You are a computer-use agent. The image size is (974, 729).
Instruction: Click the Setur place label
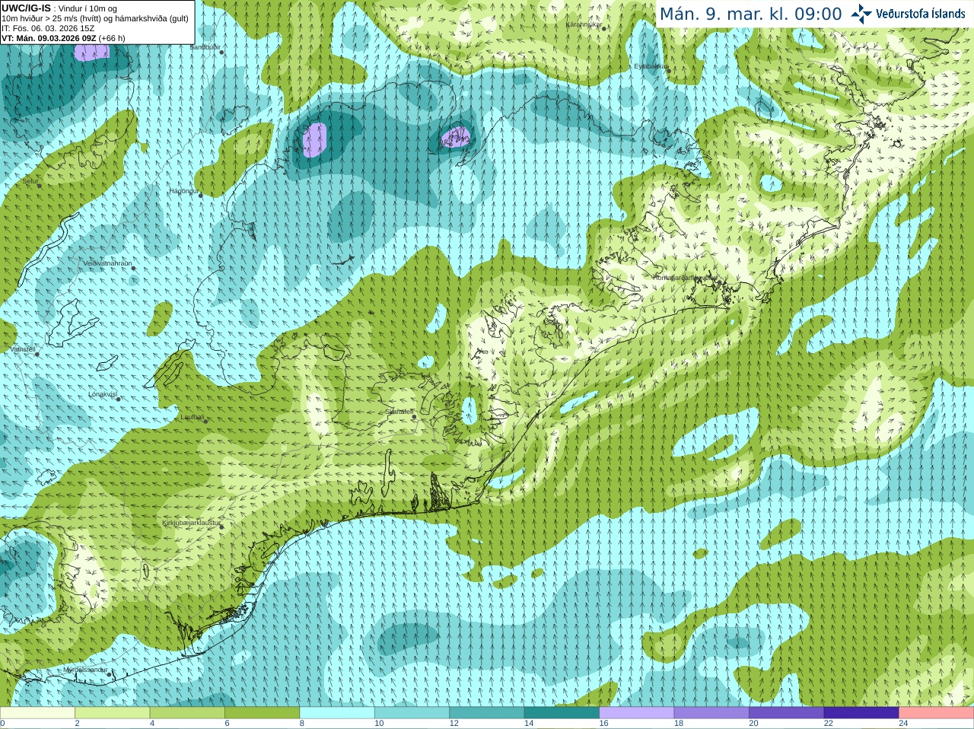[x=30, y=181]
